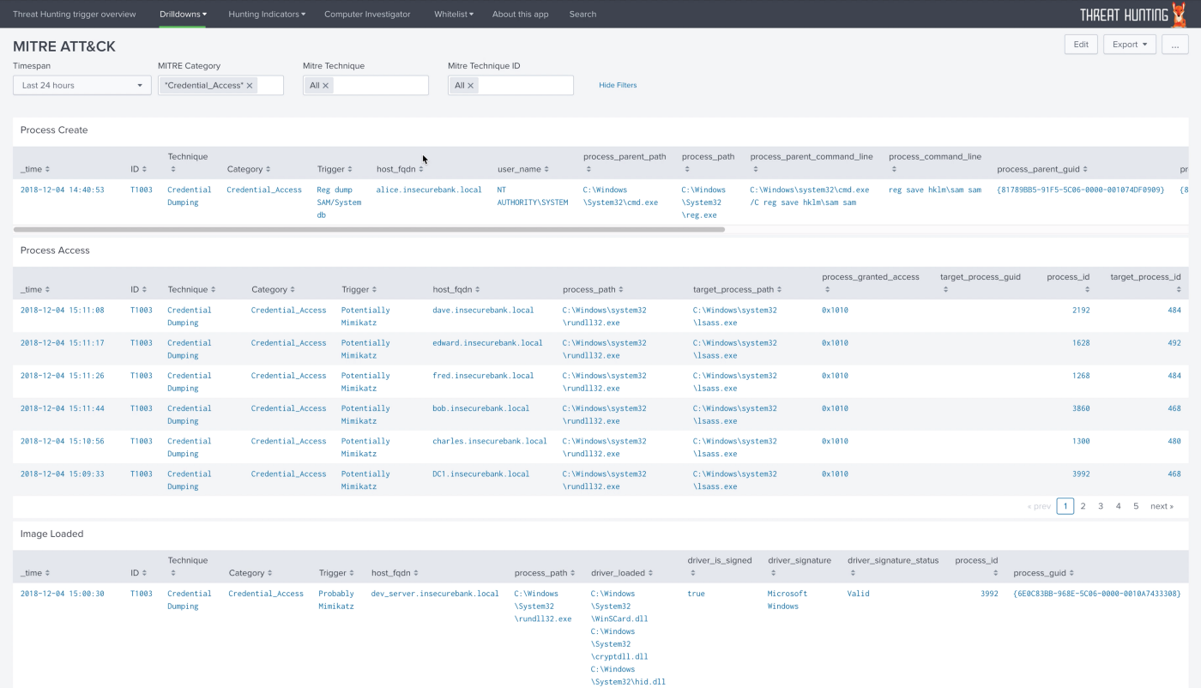Screen dimensions: 1201x688
Task: Click the Threat Hunting fox logo
Action: pyautogui.click(x=1180, y=13)
